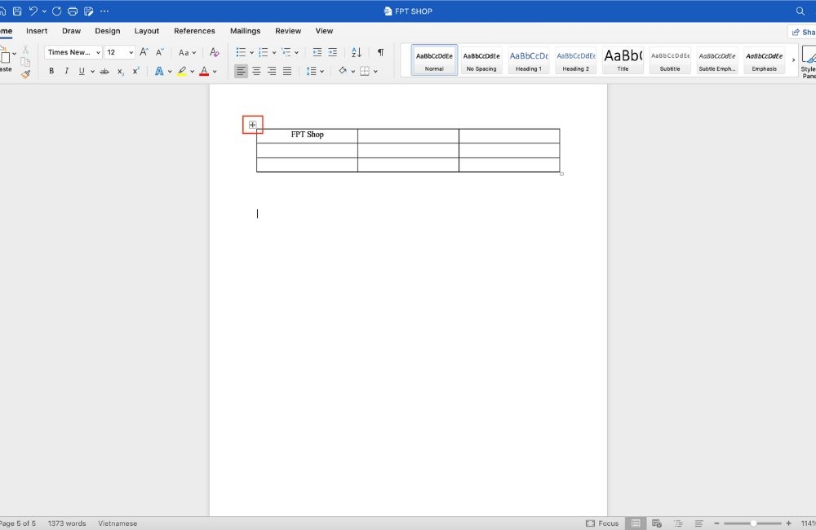Apply the Heading 1 style
The image size is (816, 530).
click(x=528, y=60)
